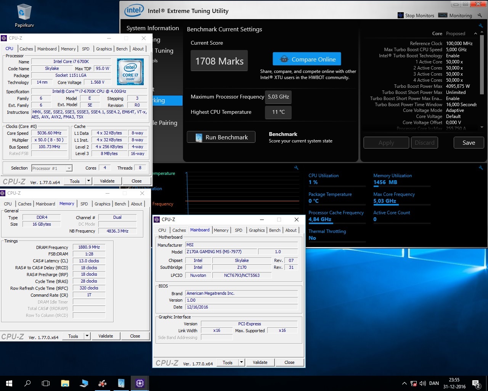The height and width of the screenshot is (391, 488).
Task: Click the wrench icon above the XTU graph area
Action: tap(296, 168)
